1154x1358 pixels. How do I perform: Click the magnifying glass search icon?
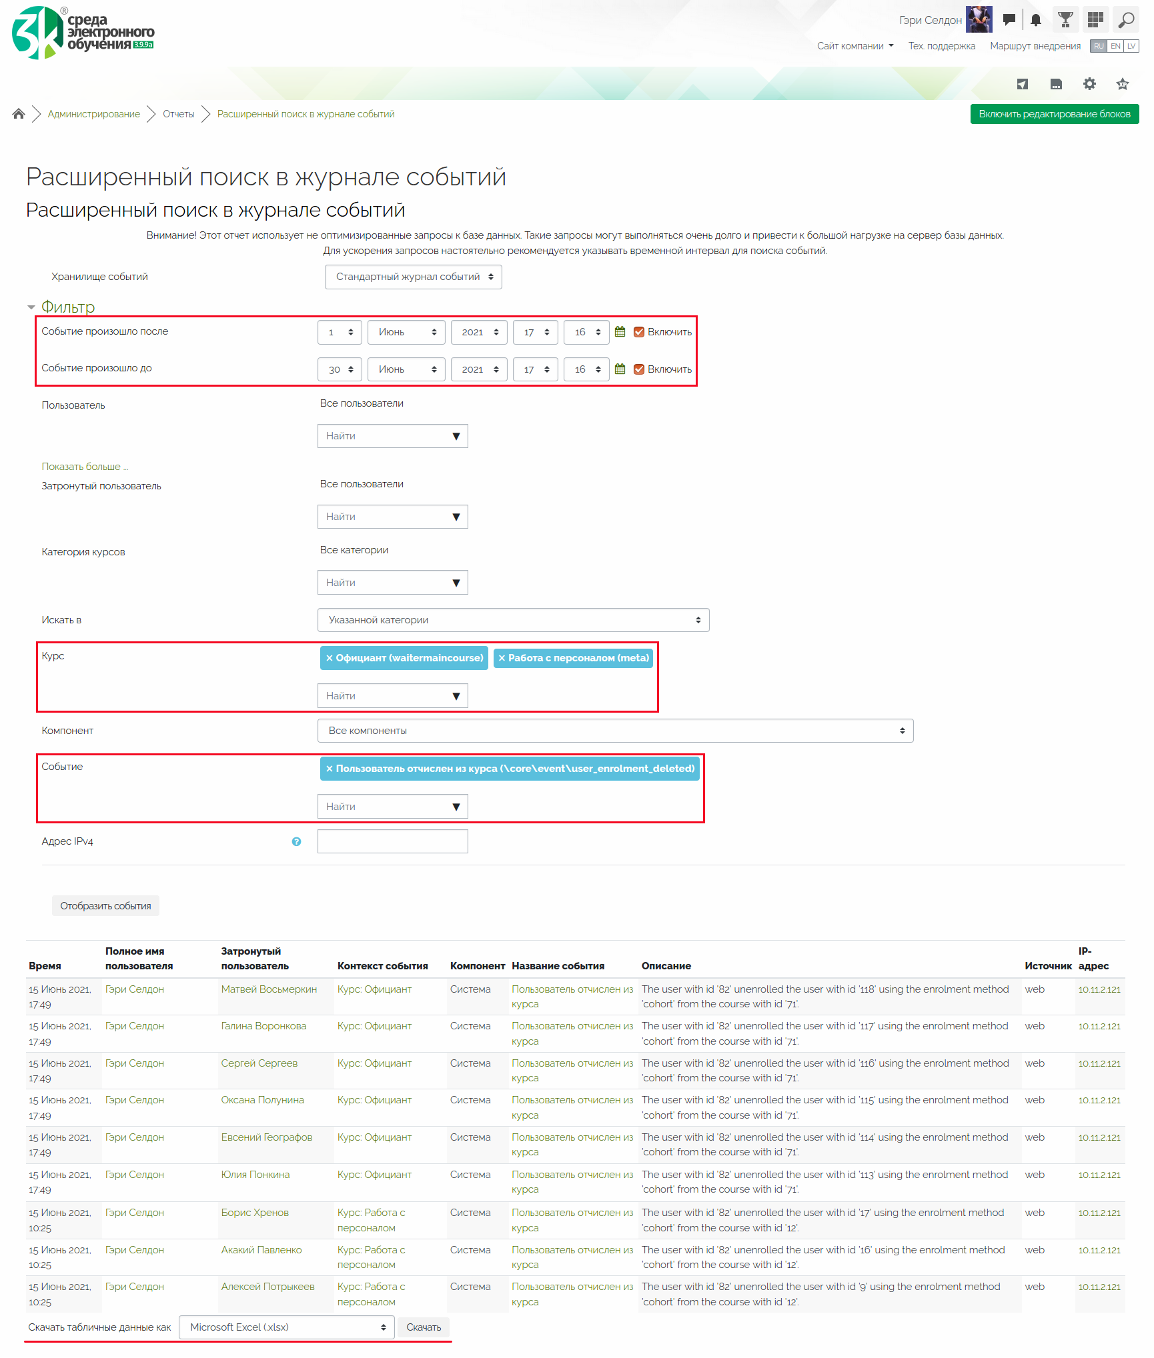(x=1126, y=20)
